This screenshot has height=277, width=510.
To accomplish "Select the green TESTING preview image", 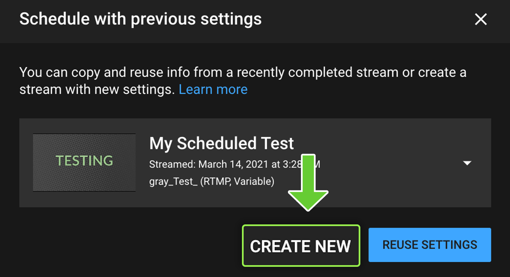I will [x=84, y=163].
